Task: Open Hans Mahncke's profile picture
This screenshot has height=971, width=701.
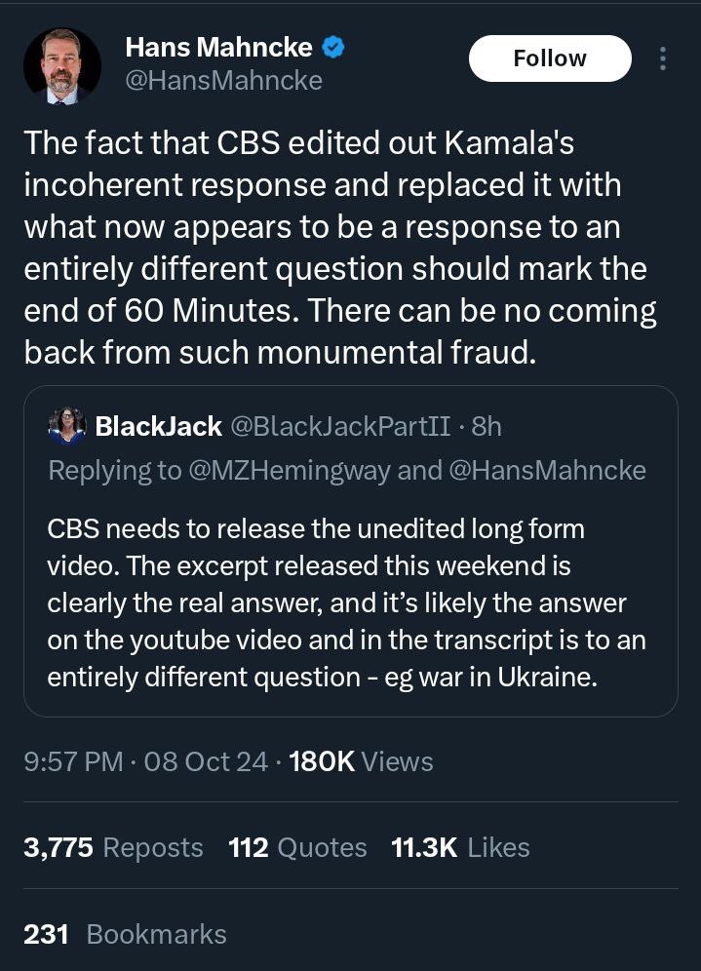Action: pyautogui.click(x=62, y=65)
